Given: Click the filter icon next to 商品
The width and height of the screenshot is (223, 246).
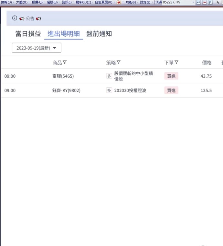Looking at the screenshot, I should [65, 63].
